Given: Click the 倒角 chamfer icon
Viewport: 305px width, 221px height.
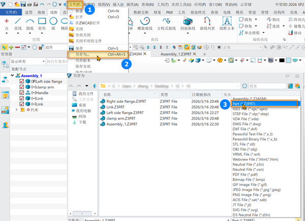Looking at the screenshot, I should (x=241, y=26).
